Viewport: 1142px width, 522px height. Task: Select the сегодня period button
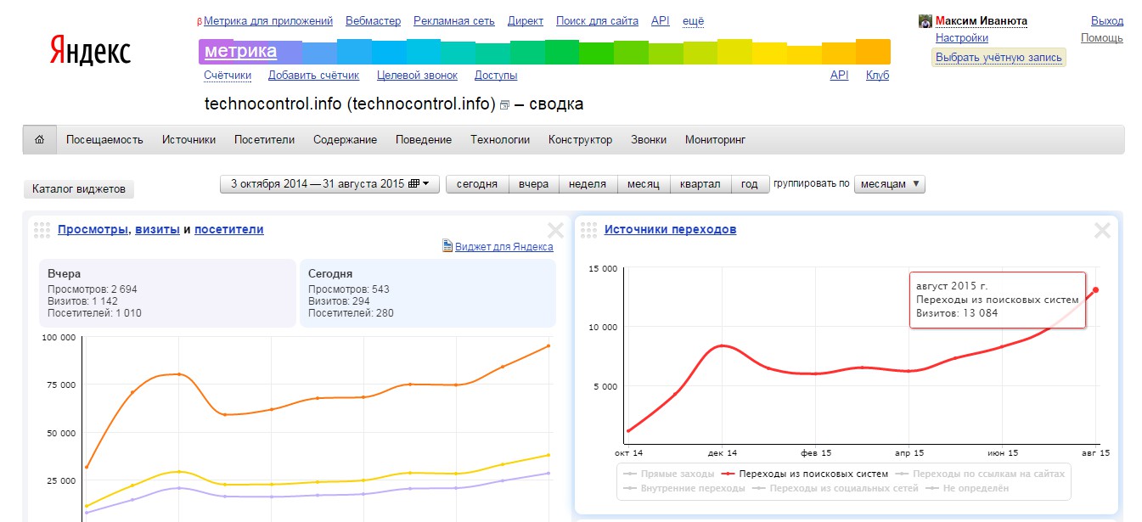click(477, 184)
